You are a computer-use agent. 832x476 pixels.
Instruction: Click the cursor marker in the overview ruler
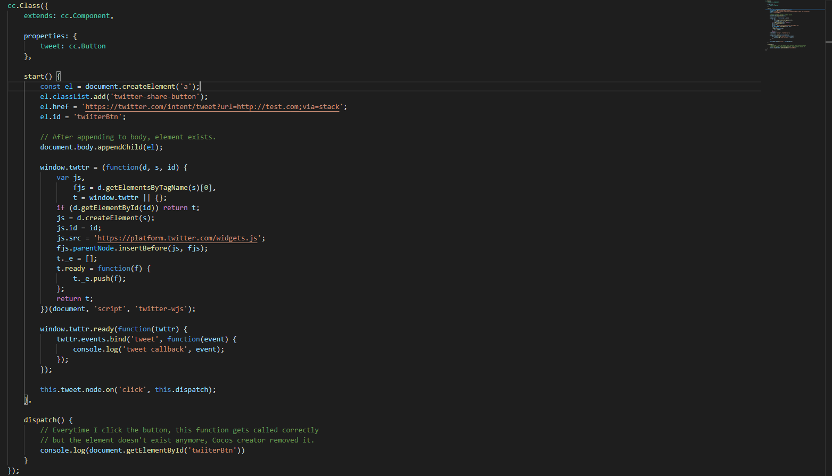[828, 41]
